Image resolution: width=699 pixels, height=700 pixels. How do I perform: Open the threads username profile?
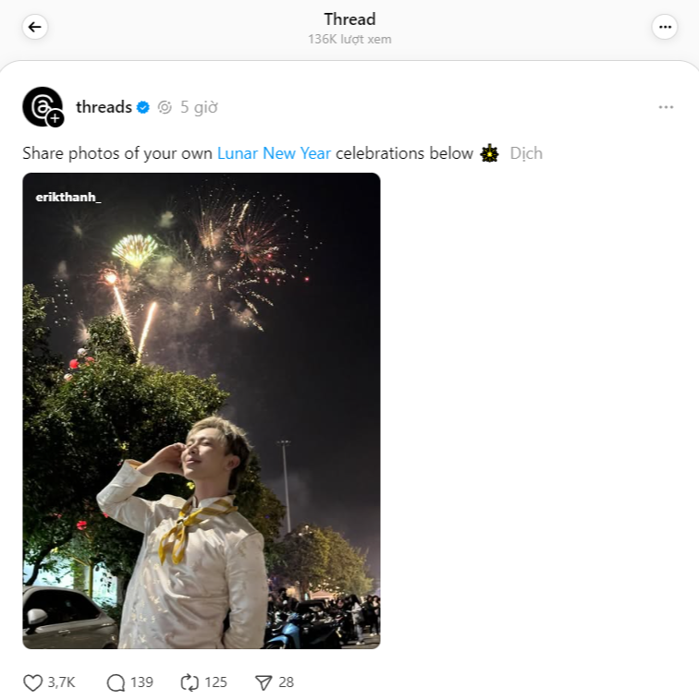pyautogui.click(x=104, y=107)
